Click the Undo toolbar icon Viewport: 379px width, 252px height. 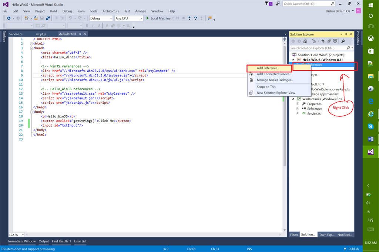click(x=70, y=18)
